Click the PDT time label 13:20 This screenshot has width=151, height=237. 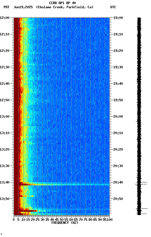pos(5,149)
